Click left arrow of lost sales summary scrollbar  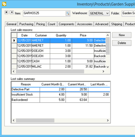click(13, 120)
